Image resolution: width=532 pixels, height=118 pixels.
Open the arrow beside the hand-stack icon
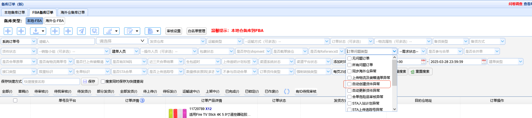point(116,31)
